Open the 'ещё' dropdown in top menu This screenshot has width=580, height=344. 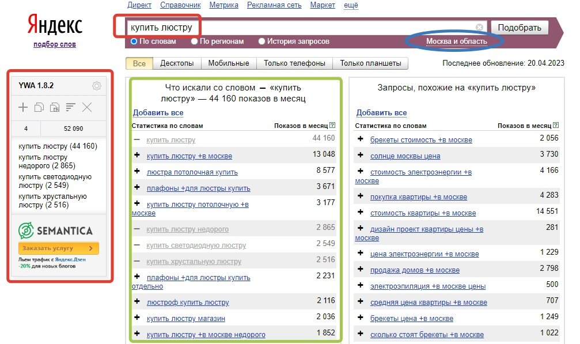tap(351, 5)
